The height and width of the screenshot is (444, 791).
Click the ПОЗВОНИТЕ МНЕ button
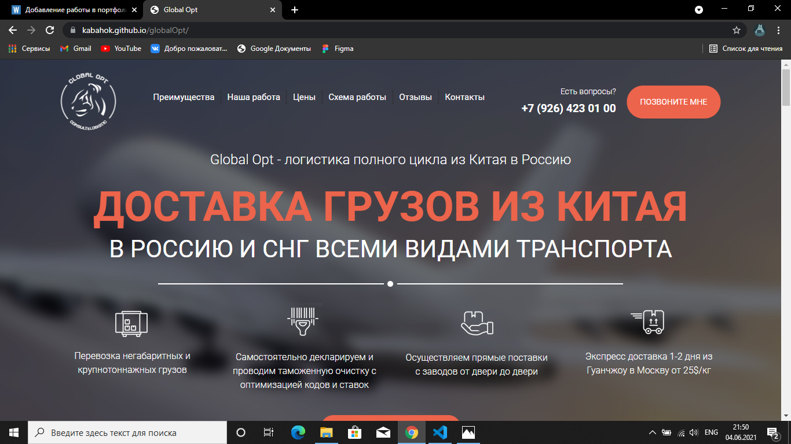[x=673, y=102]
